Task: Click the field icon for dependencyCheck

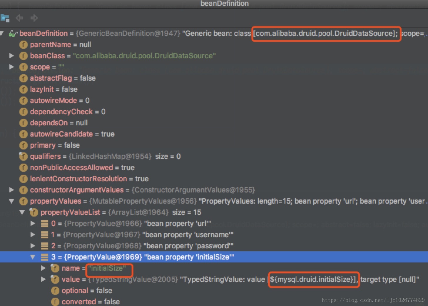Action: click(23, 112)
